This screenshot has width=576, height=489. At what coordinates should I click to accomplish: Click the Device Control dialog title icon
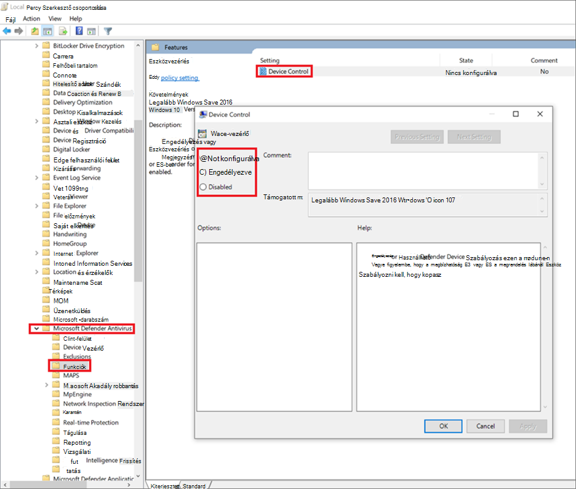(203, 114)
